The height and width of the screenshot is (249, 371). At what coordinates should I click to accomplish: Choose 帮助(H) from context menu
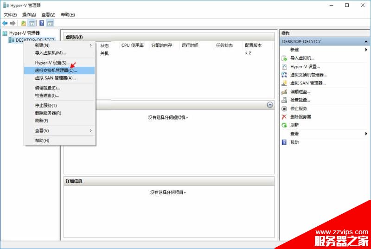click(59, 140)
